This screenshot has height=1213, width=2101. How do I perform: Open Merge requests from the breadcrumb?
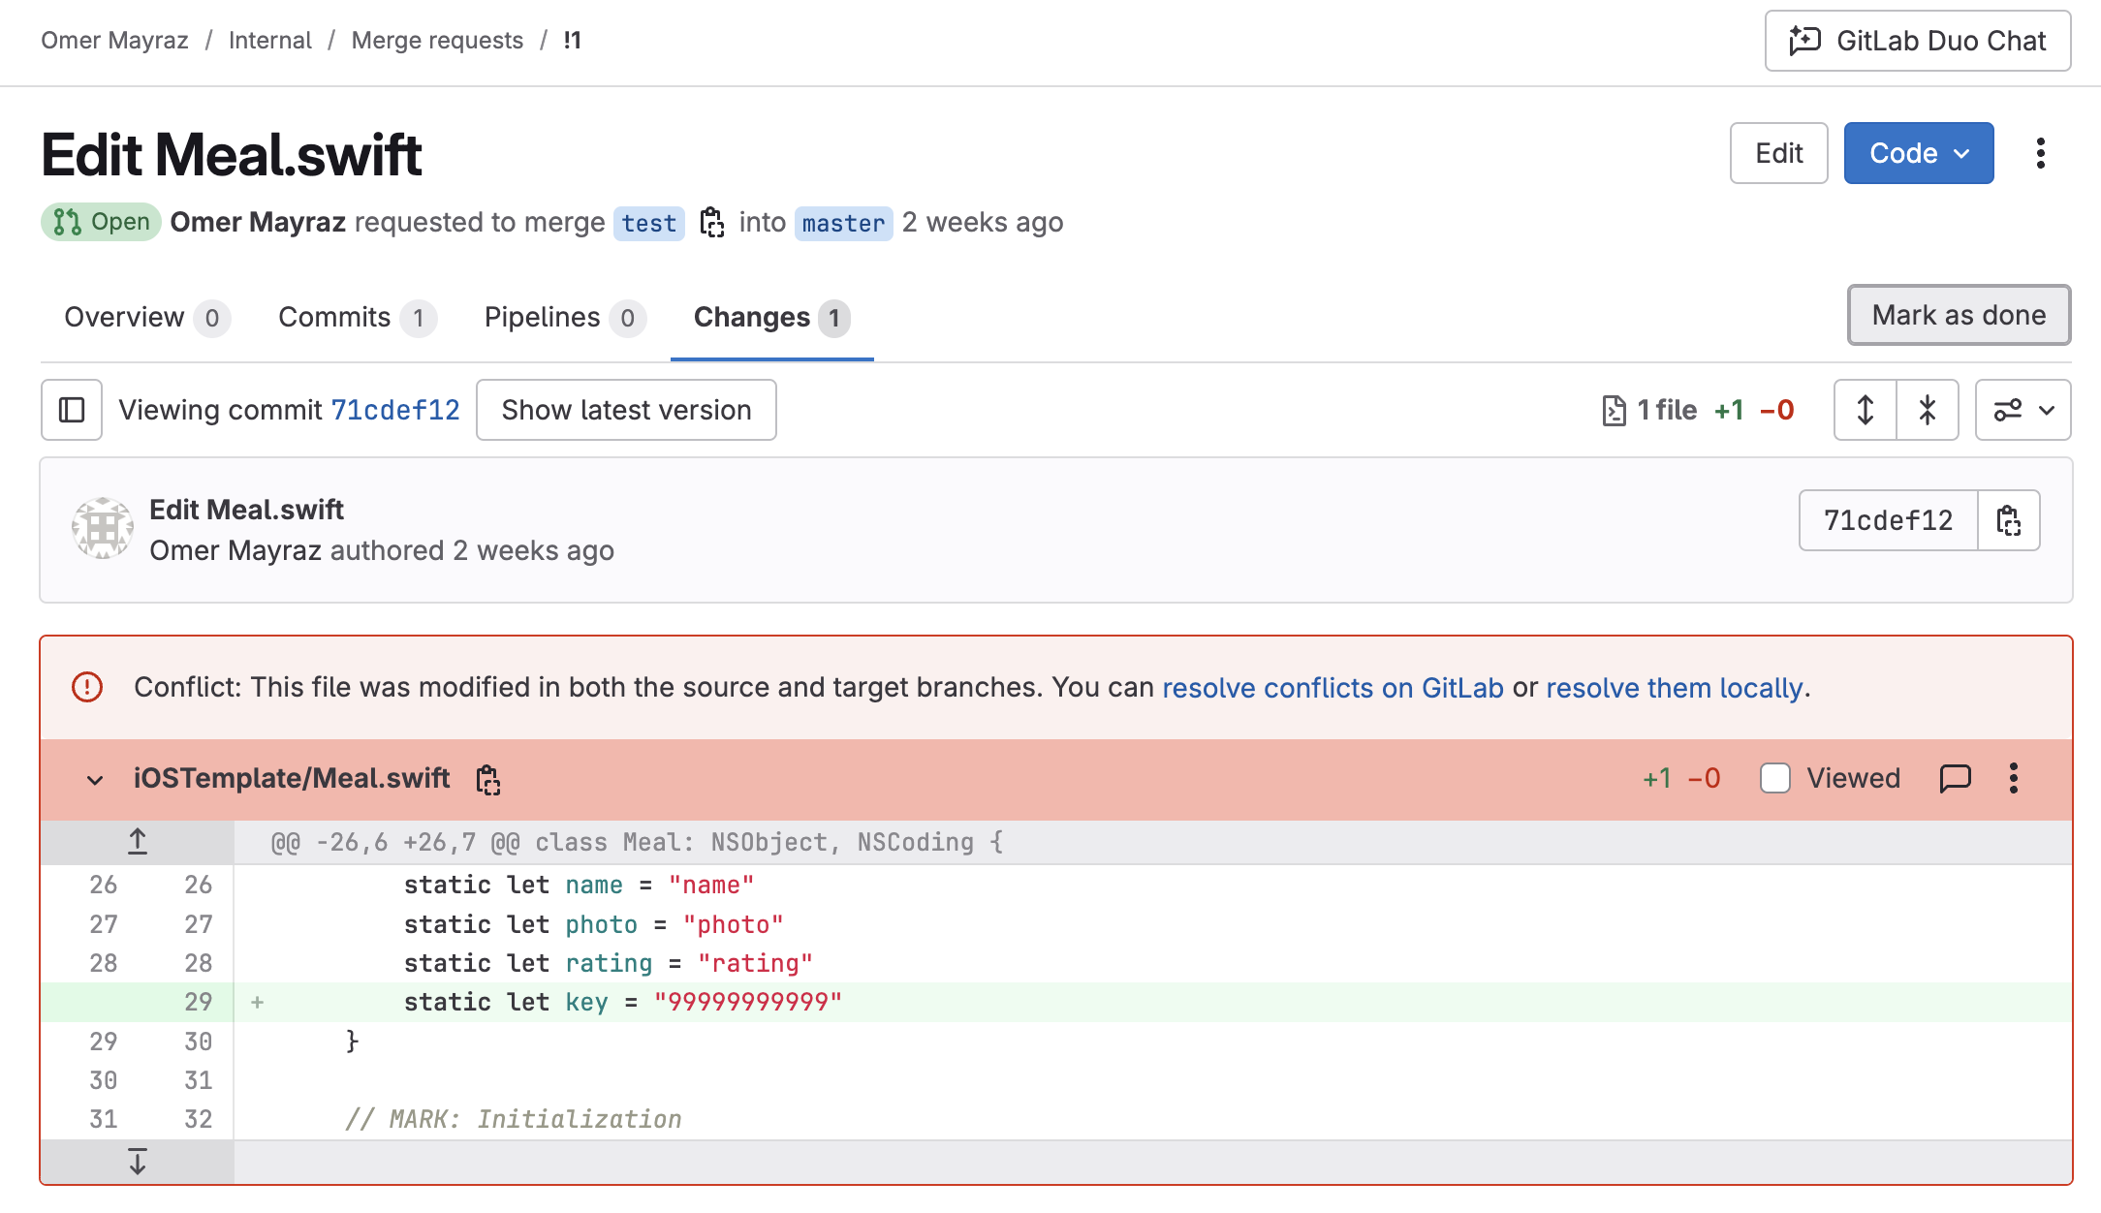[x=437, y=40]
